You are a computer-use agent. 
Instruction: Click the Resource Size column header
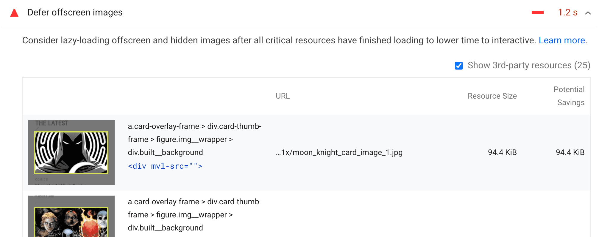coord(492,96)
